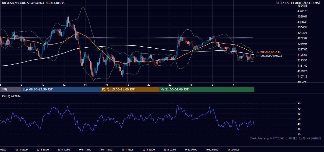This screenshot has width=324, height=152.
Task: Click price axis label 4084.99
Action: point(302,82)
